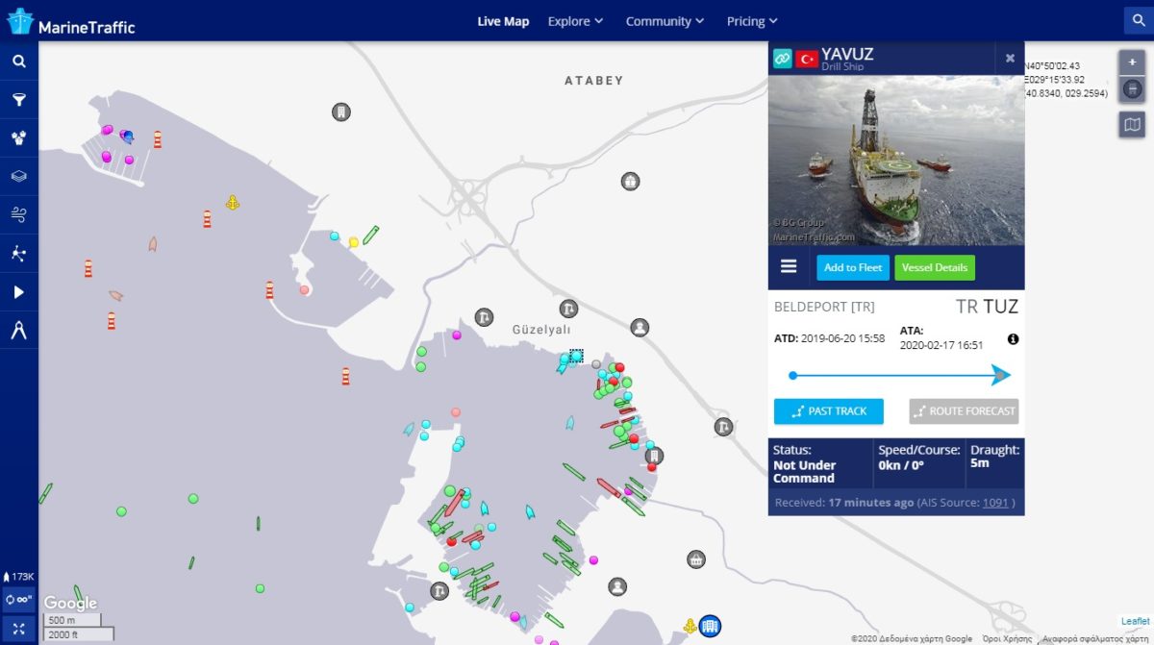Viewport: 1154px width, 645px height.
Task: Expand the Pricing dropdown menu
Action: point(752,21)
